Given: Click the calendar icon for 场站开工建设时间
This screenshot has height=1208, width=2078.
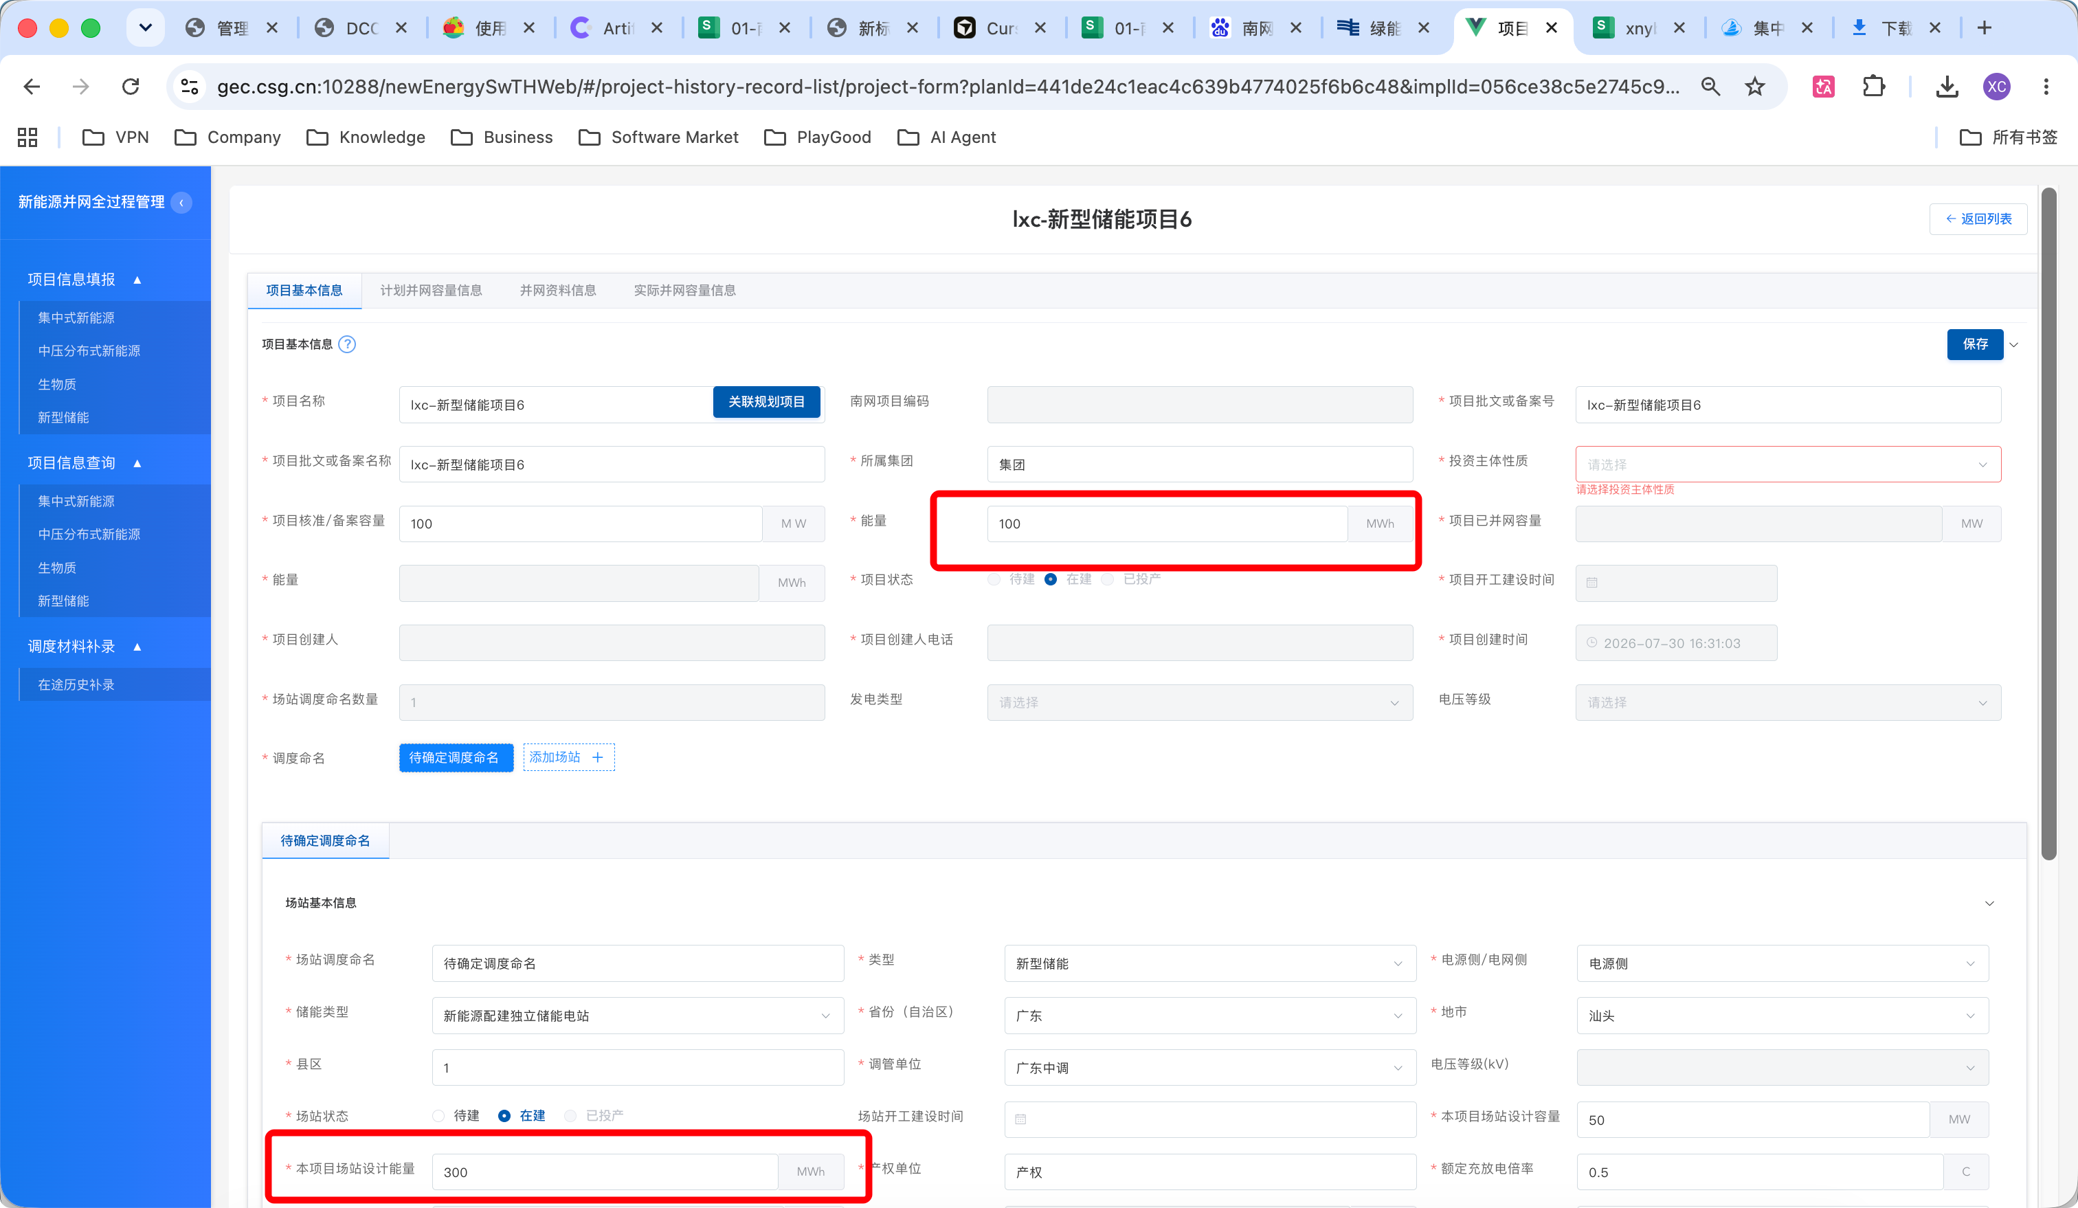Looking at the screenshot, I should (x=1020, y=1120).
